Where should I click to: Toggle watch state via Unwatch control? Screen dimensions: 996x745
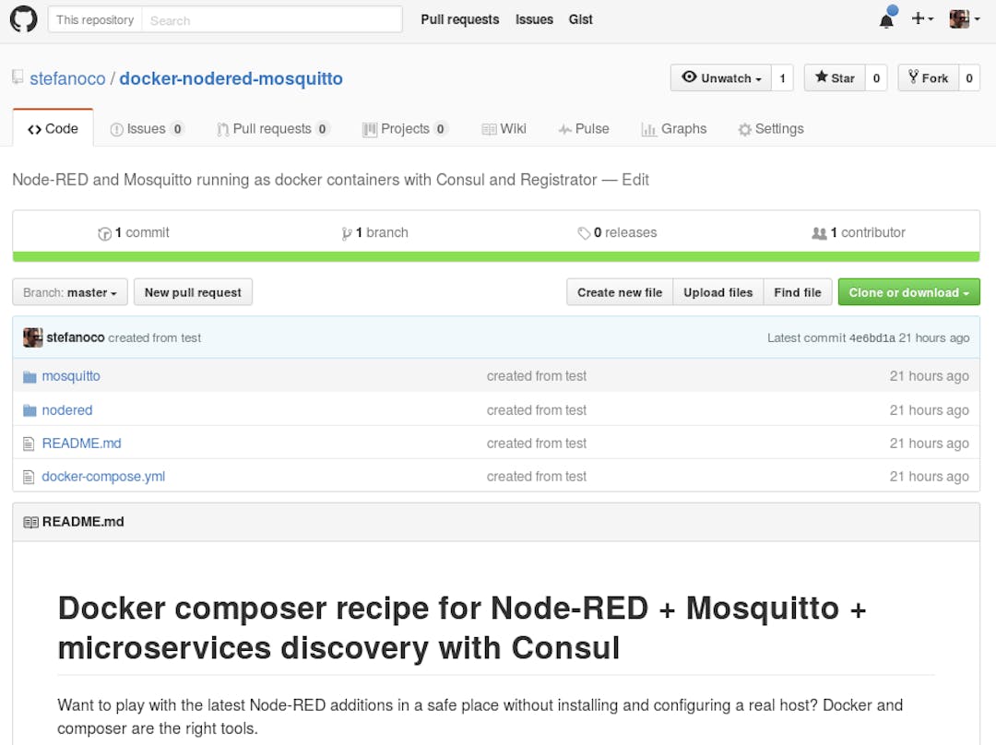pos(720,77)
